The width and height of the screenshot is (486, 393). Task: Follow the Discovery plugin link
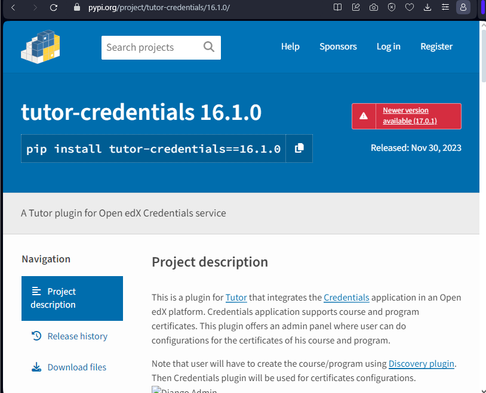point(422,364)
